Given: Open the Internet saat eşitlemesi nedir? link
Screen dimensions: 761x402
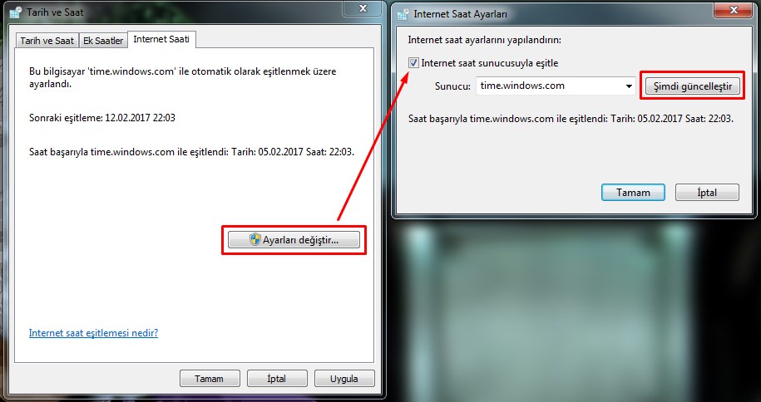Looking at the screenshot, I should 93,333.
